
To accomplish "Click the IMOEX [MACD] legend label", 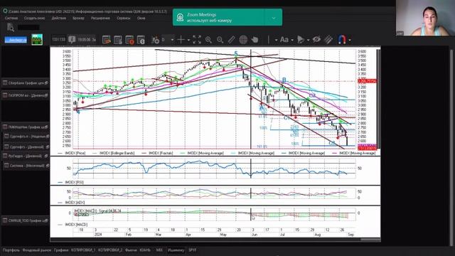I will point(76,225).
